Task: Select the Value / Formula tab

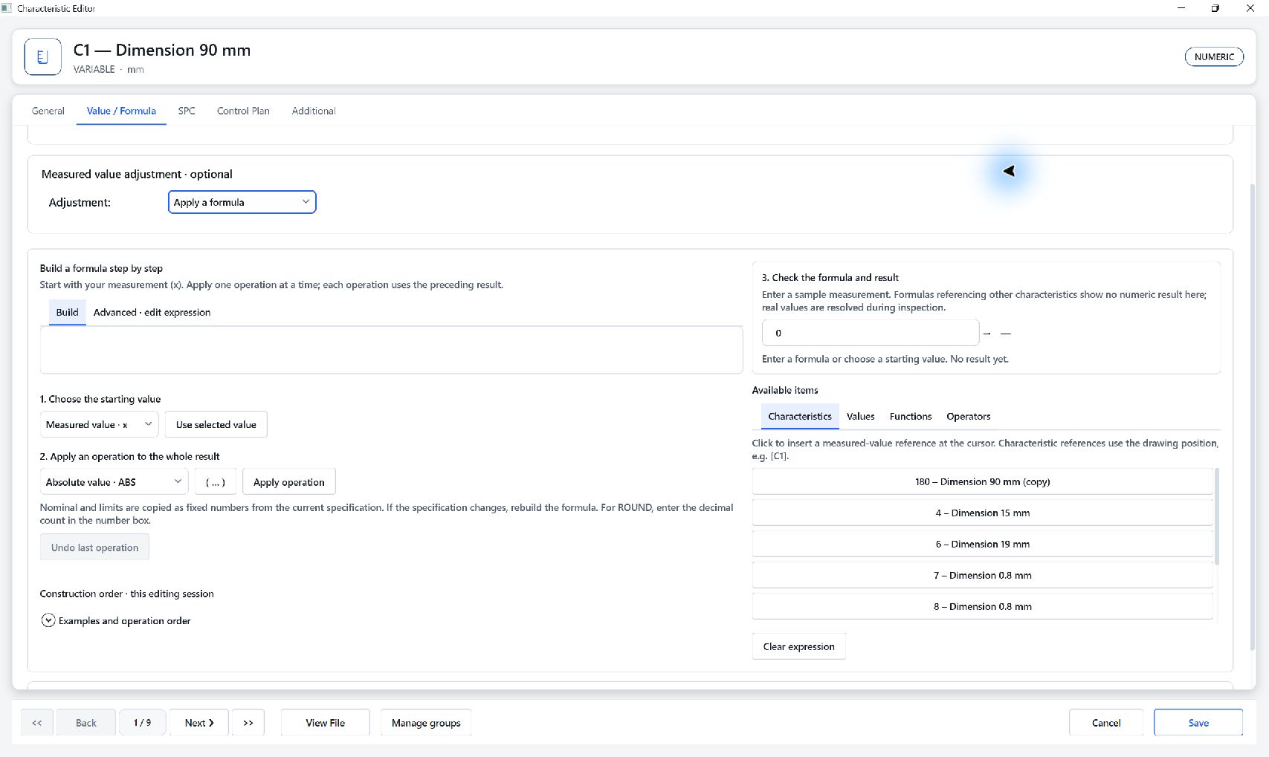Action: pyautogui.click(x=121, y=111)
